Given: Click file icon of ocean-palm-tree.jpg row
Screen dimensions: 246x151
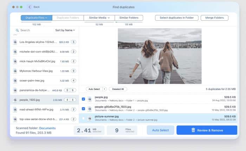Looking at the screenshot, I should click(15, 81).
